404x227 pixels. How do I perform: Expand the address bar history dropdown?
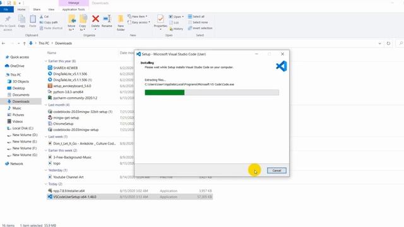point(380,44)
